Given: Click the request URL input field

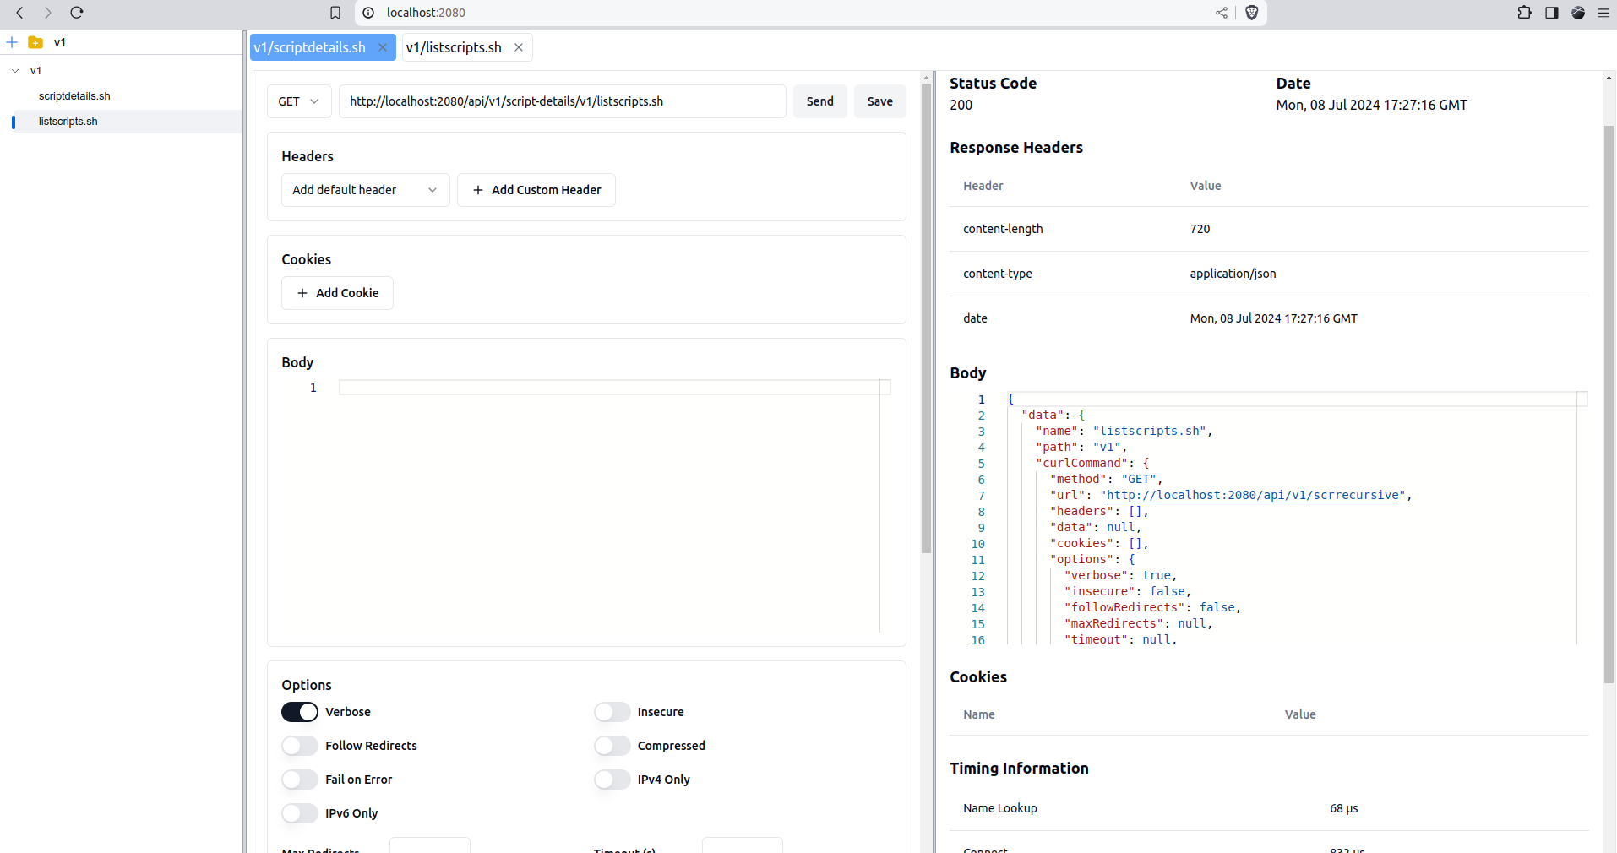Looking at the screenshot, I should pyautogui.click(x=562, y=101).
